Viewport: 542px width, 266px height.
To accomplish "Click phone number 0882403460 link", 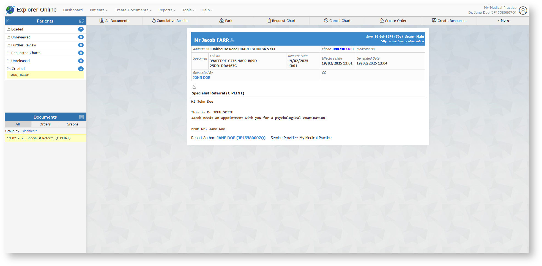I will pyautogui.click(x=343, y=49).
